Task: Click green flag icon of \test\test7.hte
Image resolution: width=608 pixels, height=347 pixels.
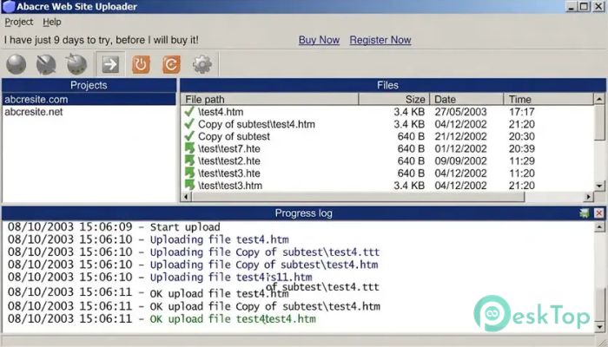Action: (189, 148)
